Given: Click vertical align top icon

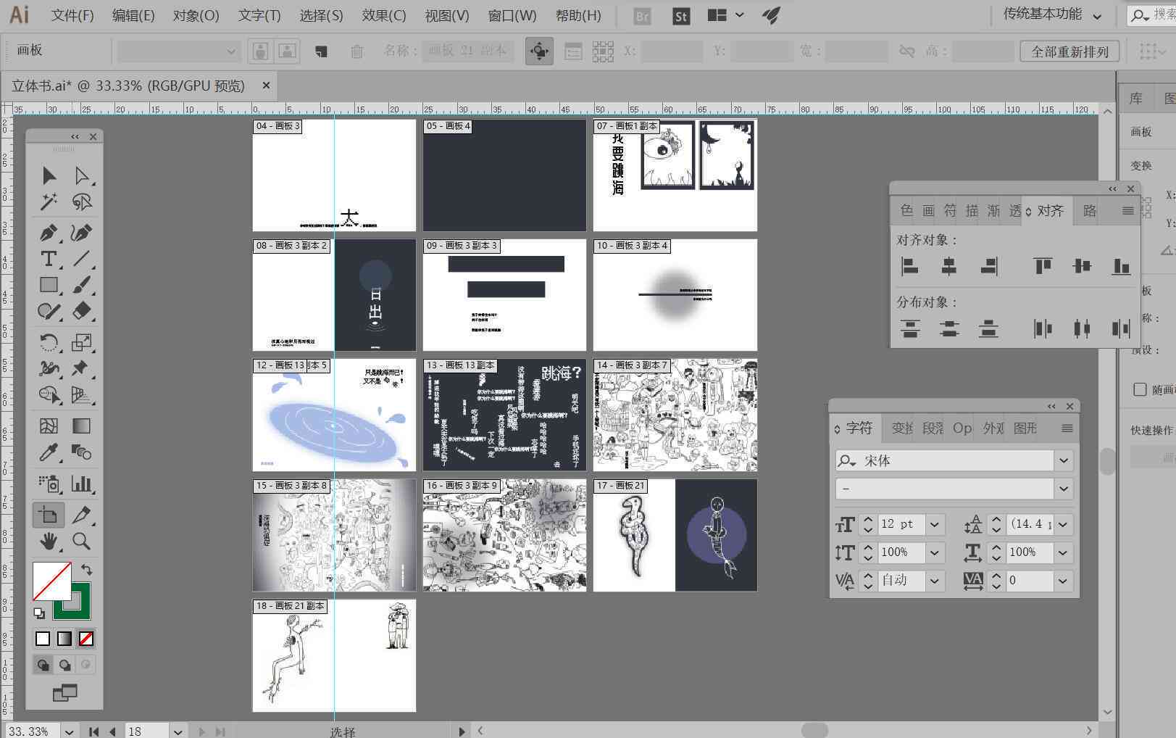Looking at the screenshot, I should coord(1043,266).
